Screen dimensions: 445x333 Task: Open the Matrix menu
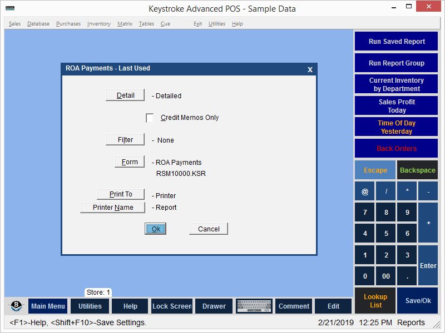[x=125, y=24]
